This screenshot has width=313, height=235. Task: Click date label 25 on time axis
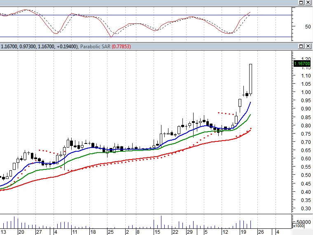[110, 232]
